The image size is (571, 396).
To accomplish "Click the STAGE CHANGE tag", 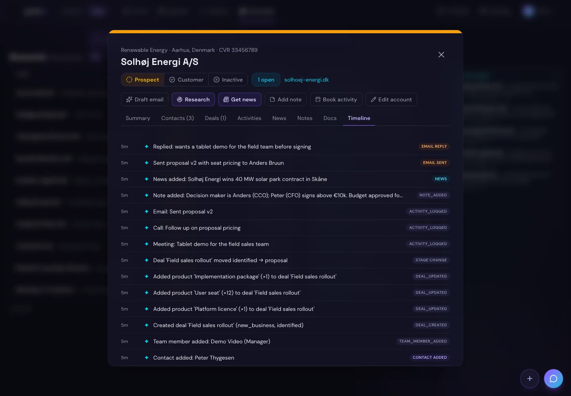I will coord(431,260).
